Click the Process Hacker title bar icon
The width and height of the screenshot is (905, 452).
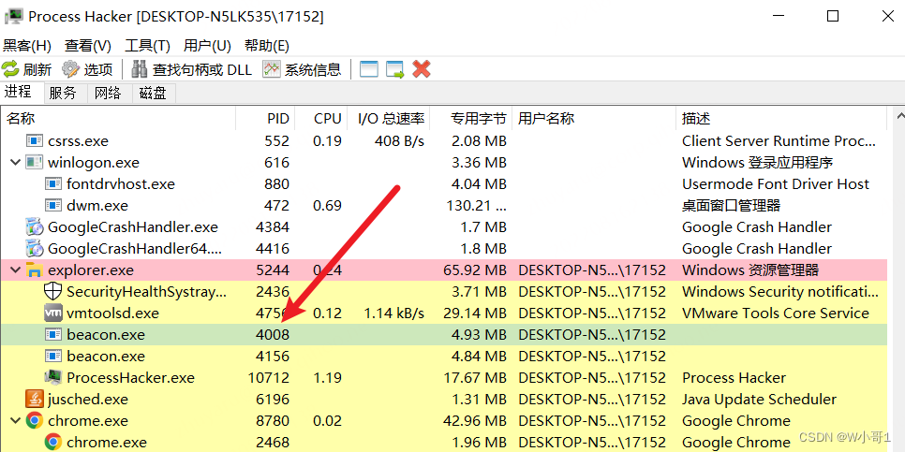[13, 16]
